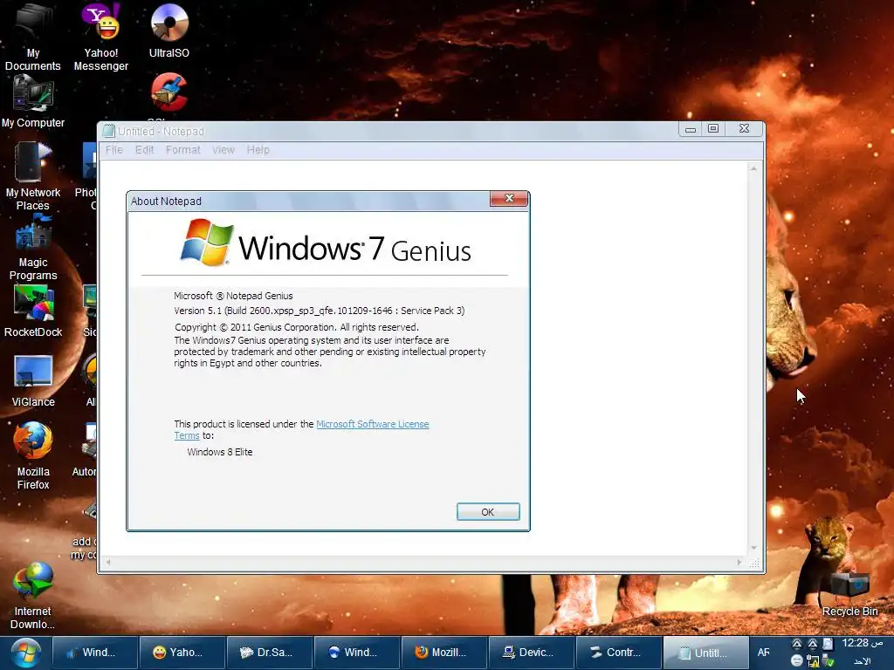The width and height of the screenshot is (894, 670).
Task: Open the My Documents desktop icon
Action: tap(33, 37)
